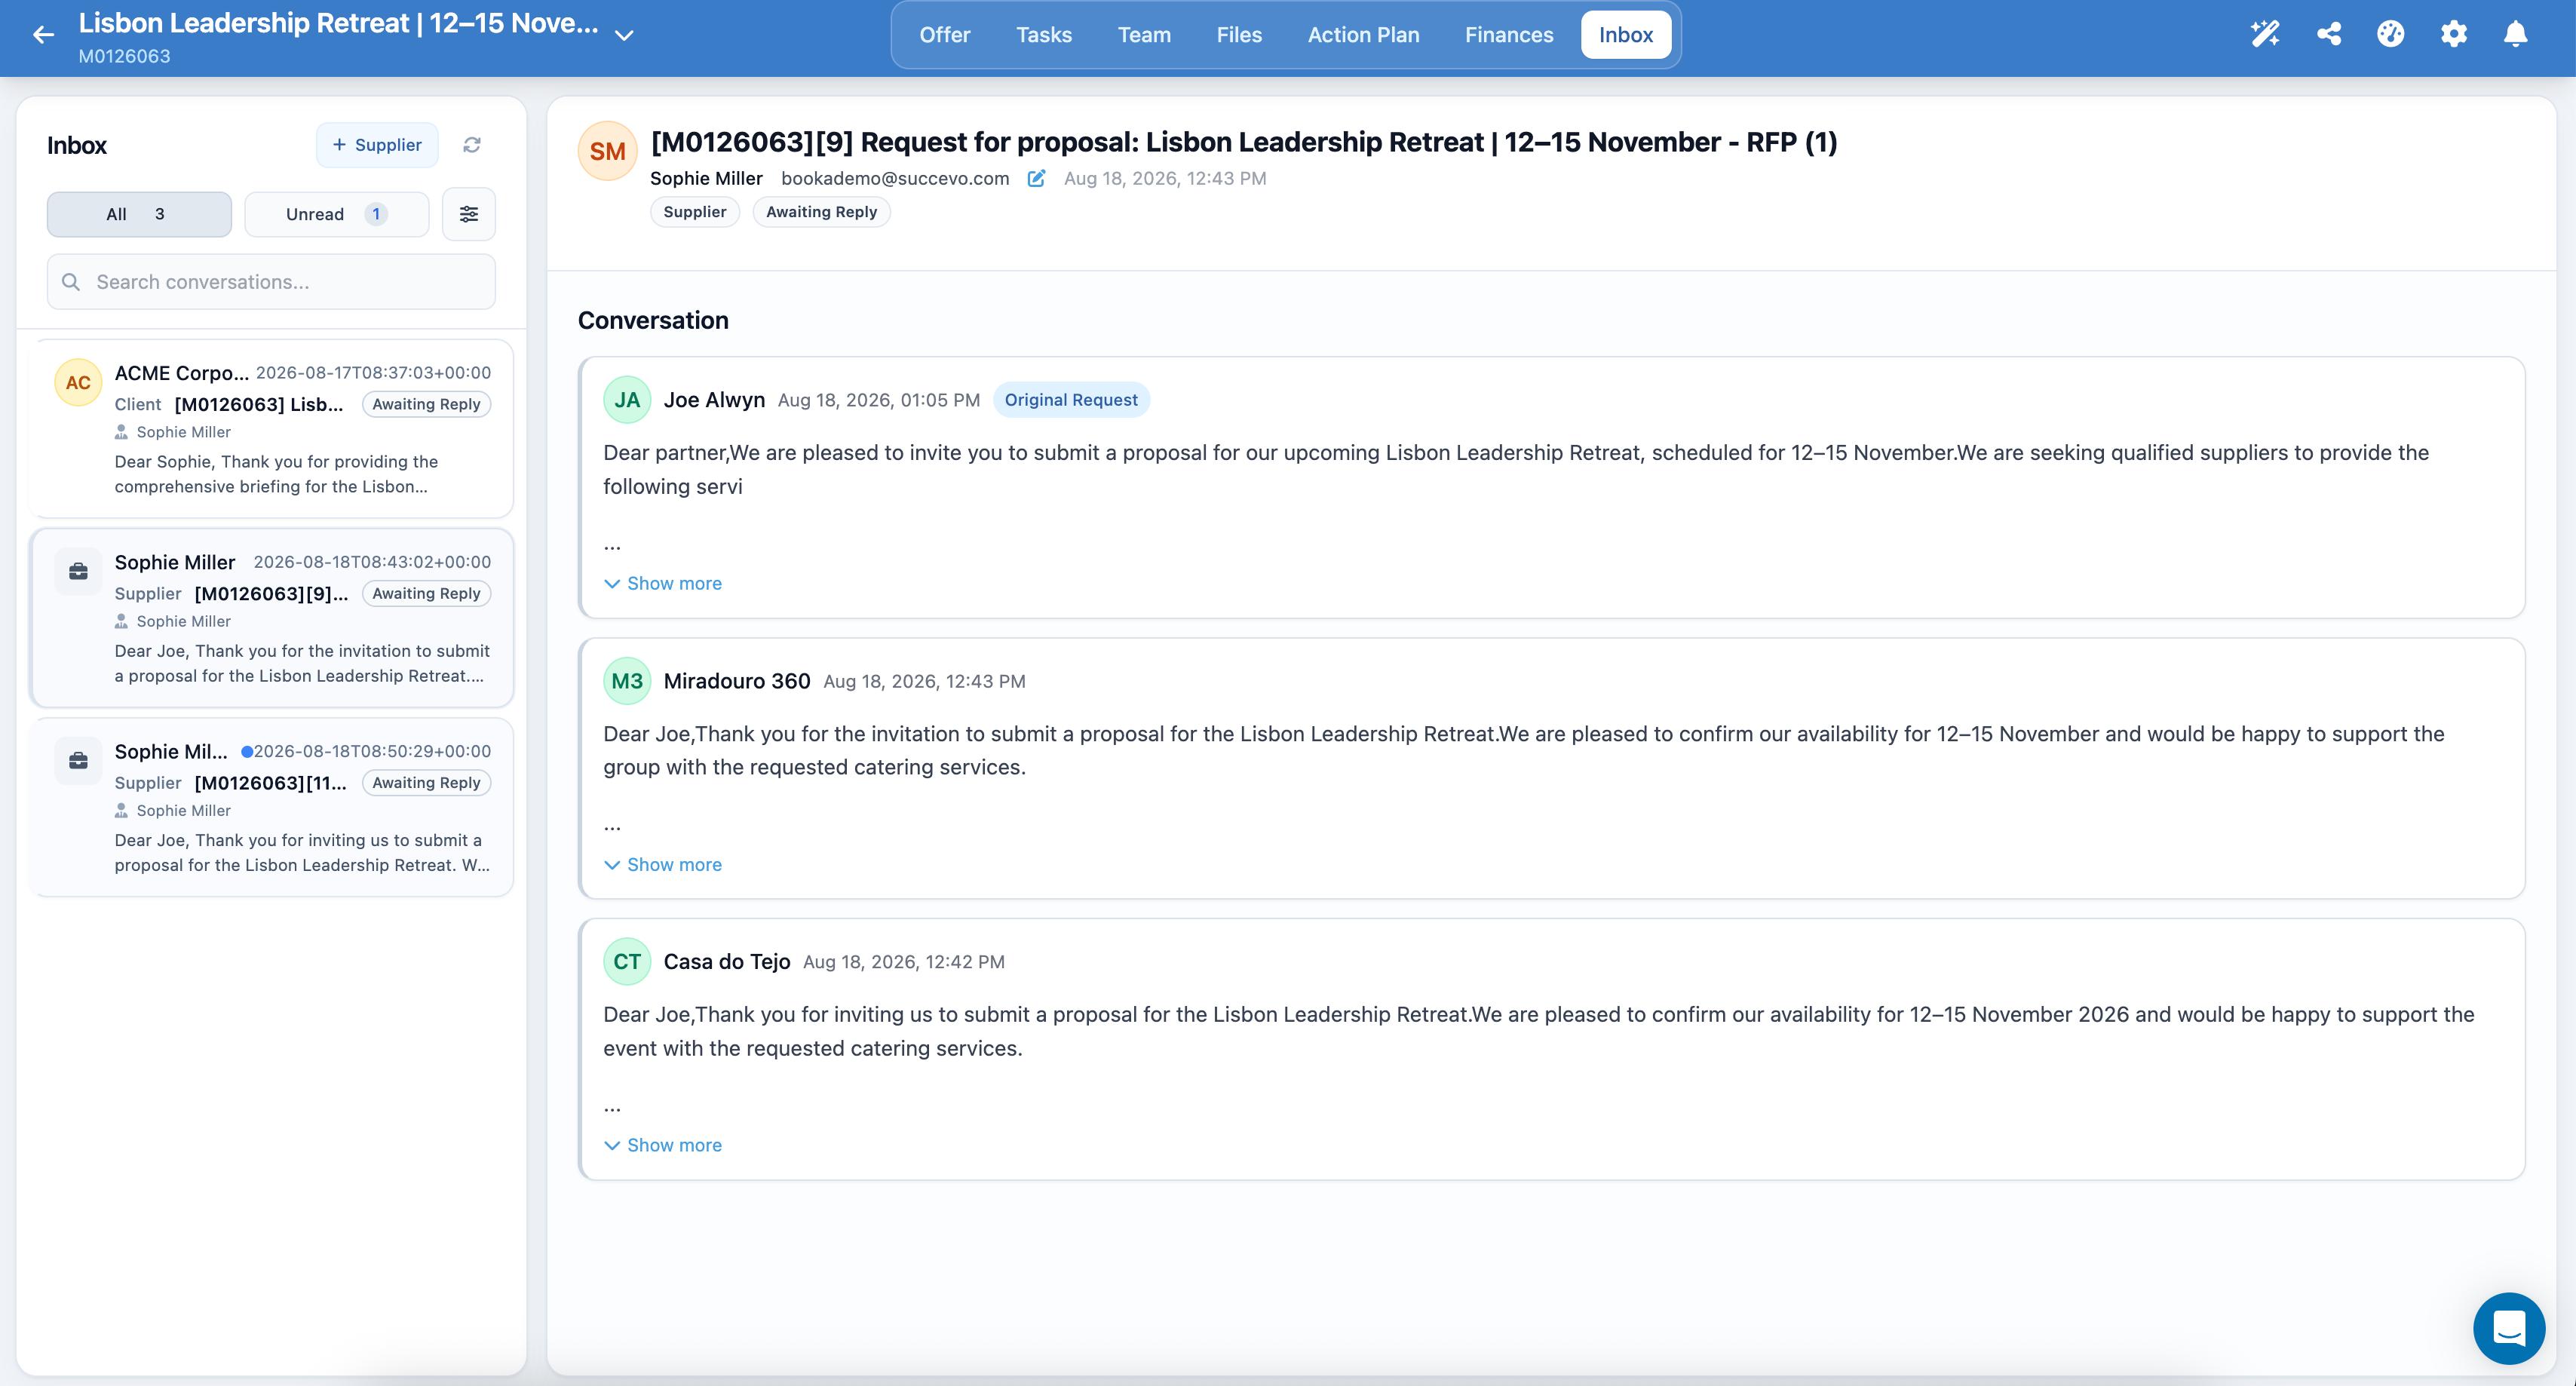
Task: Select the Inbox tab
Action: click(1625, 35)
